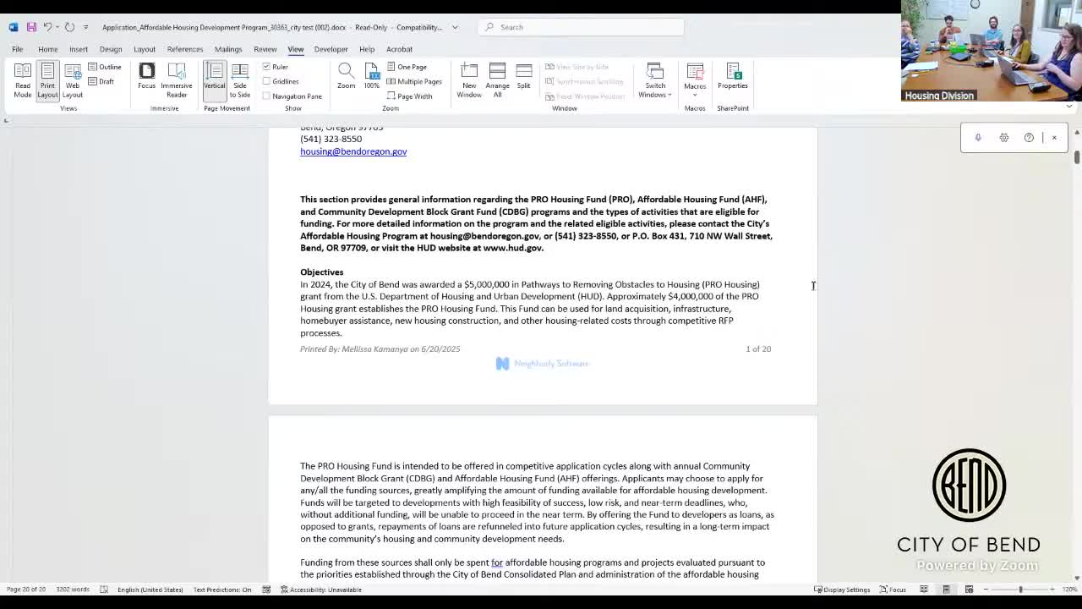Click the housing@bendoregon.gov email link
Screen dimensions: 1082x609
(353, 151)
